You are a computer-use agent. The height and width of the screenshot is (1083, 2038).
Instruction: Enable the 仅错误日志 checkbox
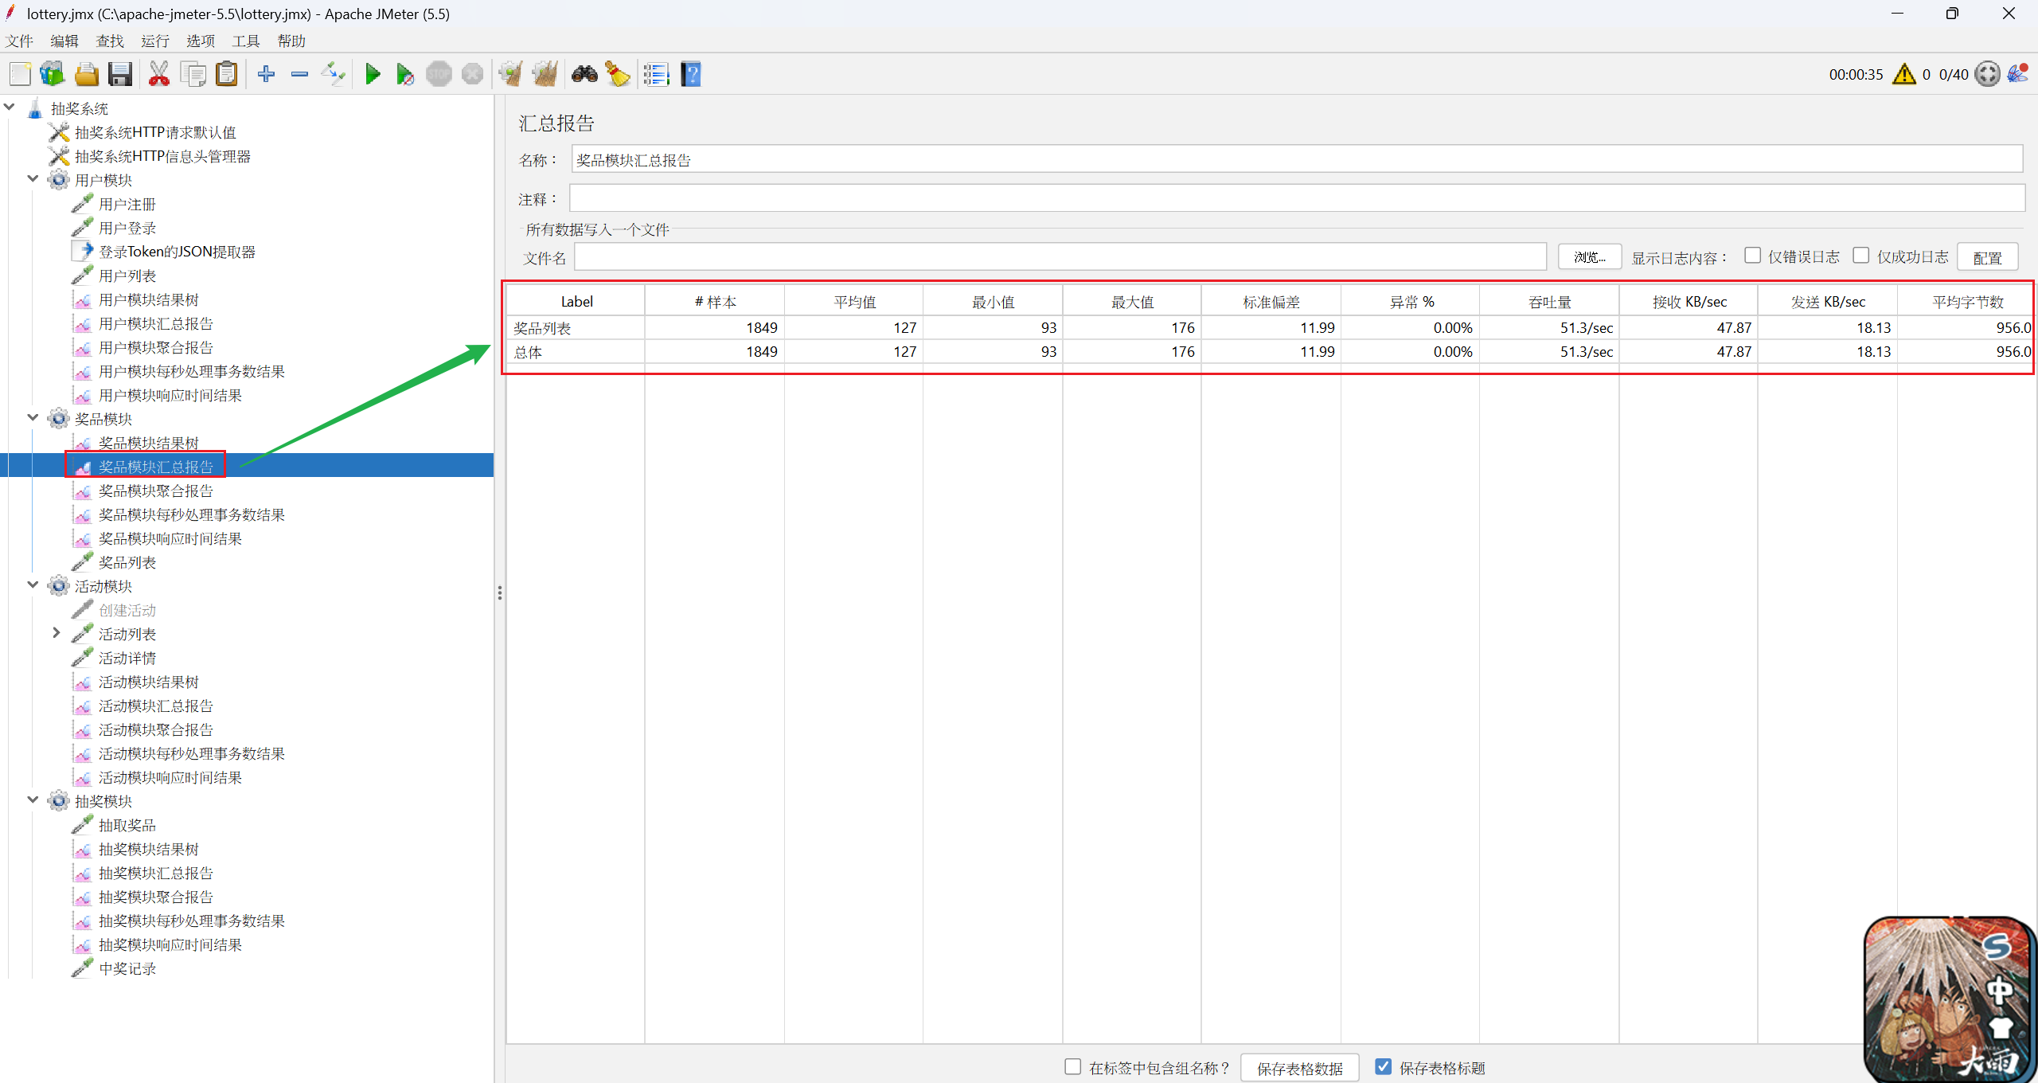coord(1752,256)
